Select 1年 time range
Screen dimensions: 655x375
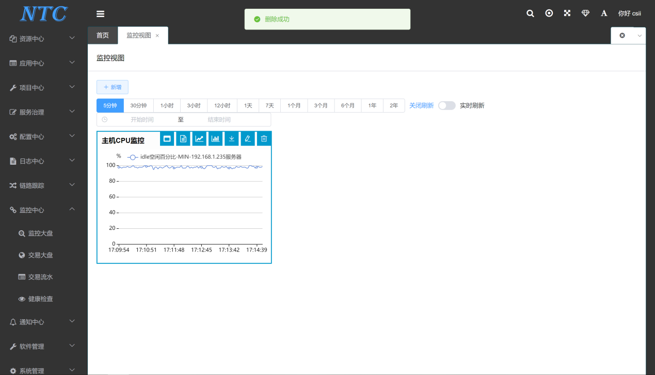click(x=372, y=105)
